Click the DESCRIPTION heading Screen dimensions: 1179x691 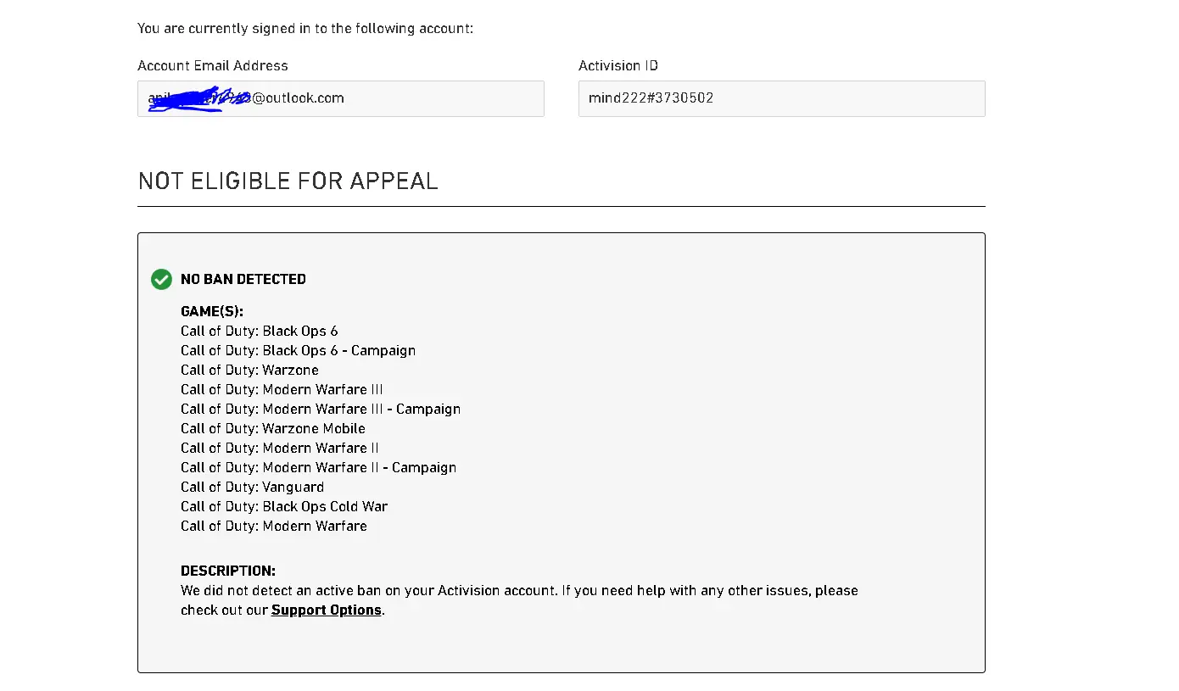tap(228, 571)
